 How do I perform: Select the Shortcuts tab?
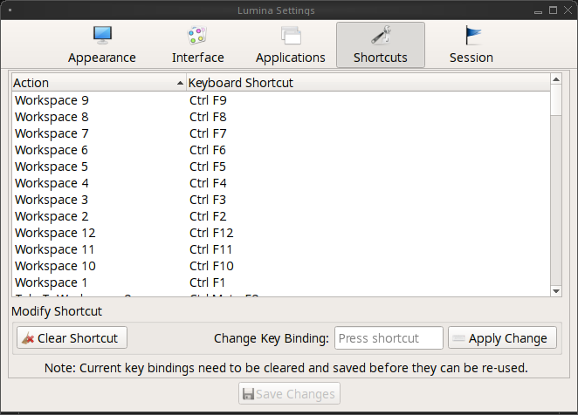[x=381, y=45]
